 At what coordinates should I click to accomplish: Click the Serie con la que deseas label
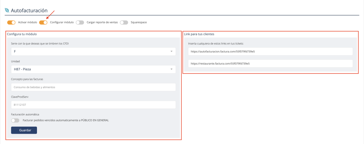pos(40,44)
